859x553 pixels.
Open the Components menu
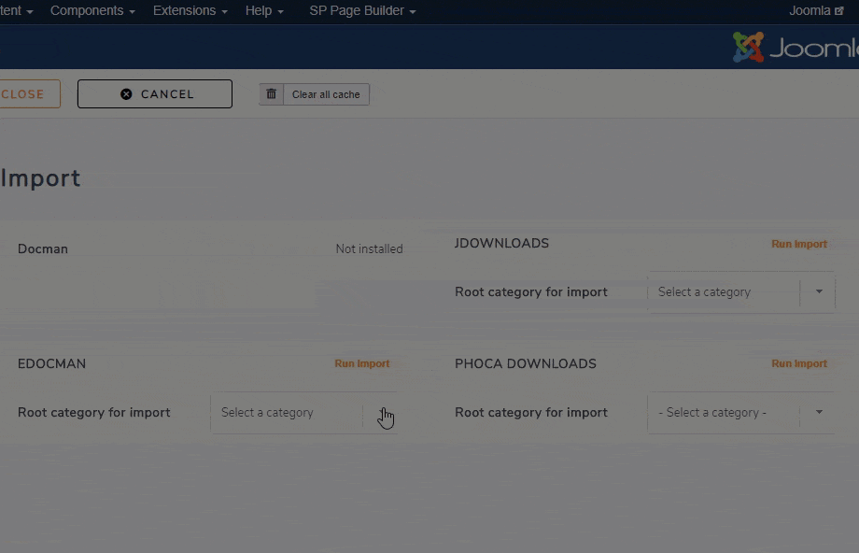(x=92, y=11)
